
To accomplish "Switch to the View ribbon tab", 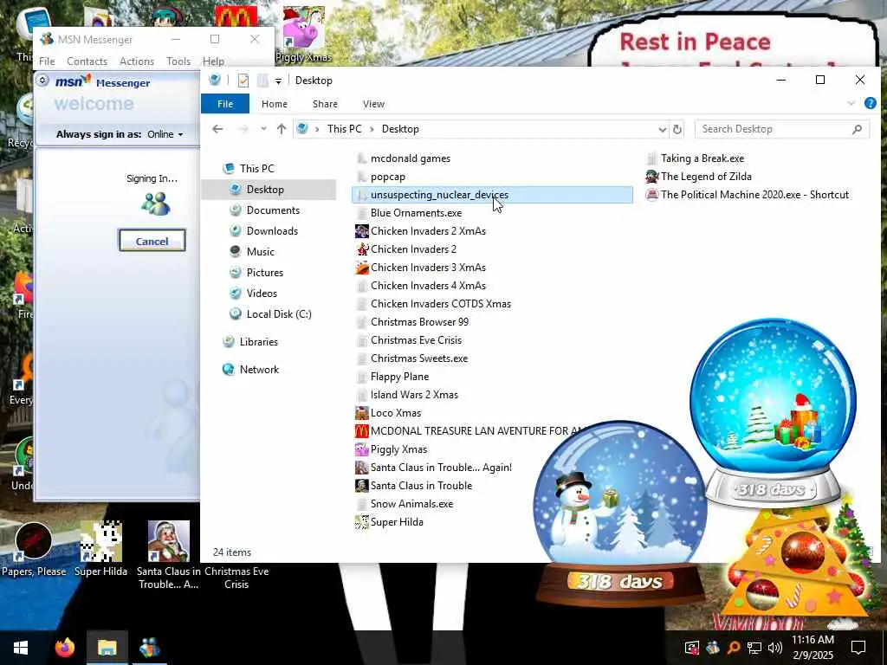I will 373,104.
